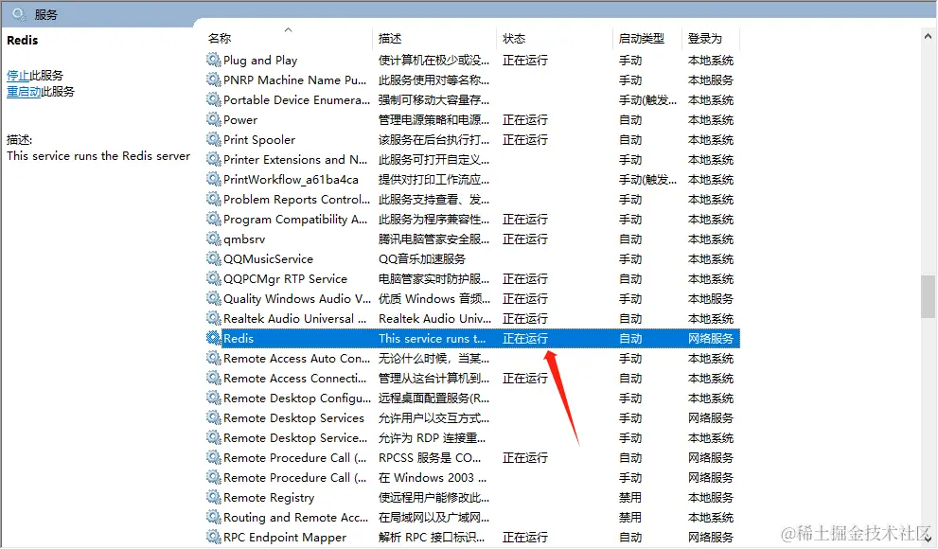938x549 pixels.
Task: Click the Power service gear icon
Action: pyautogui.click(x=214, y=119)
